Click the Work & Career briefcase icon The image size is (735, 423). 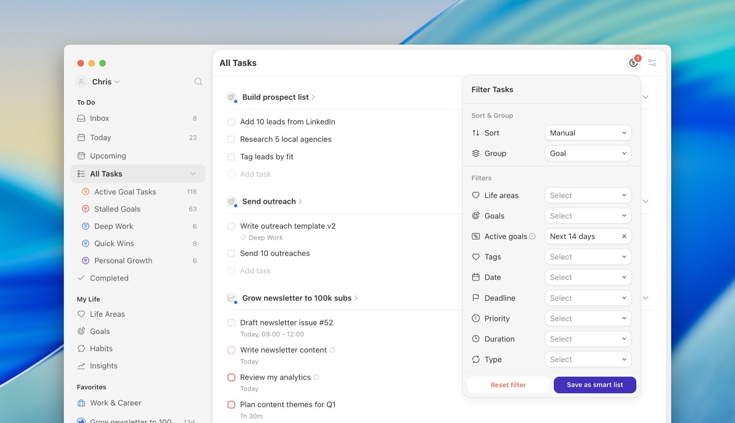[x=81, y=403]
